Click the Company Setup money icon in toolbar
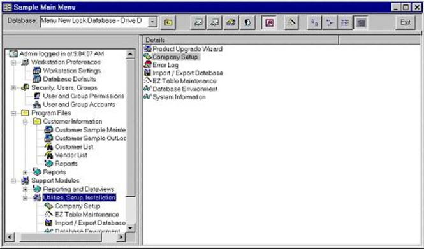This screenshot has height=249, width=424. coord(231,22)
